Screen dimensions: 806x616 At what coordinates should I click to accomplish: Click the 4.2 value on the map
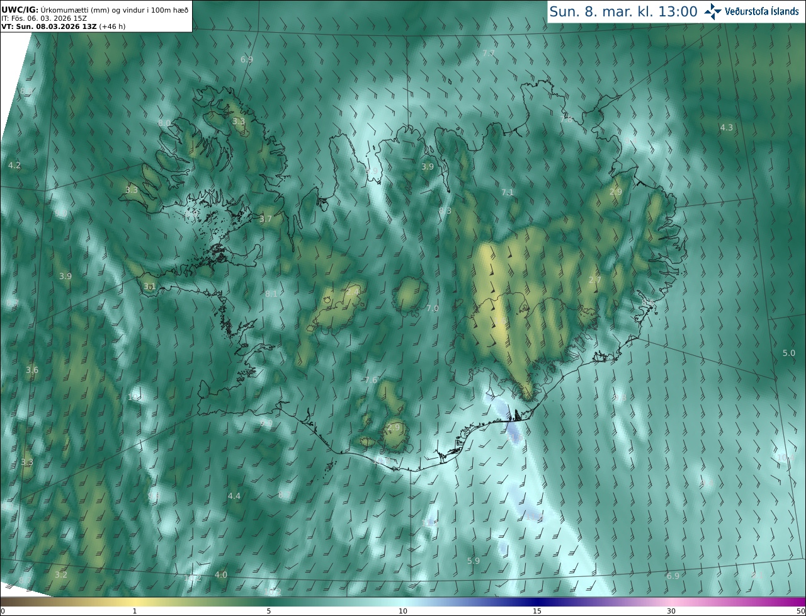click(x=14, y=165)
